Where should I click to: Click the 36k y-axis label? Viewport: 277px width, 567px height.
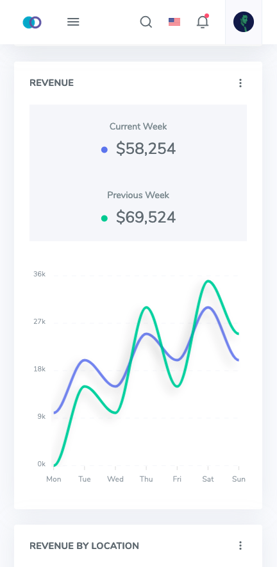(39, 274)
